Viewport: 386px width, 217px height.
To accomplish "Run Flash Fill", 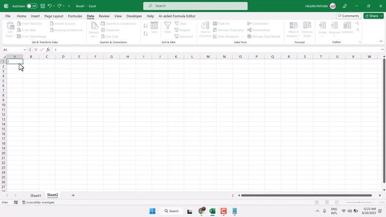I will tap(221, 24).
